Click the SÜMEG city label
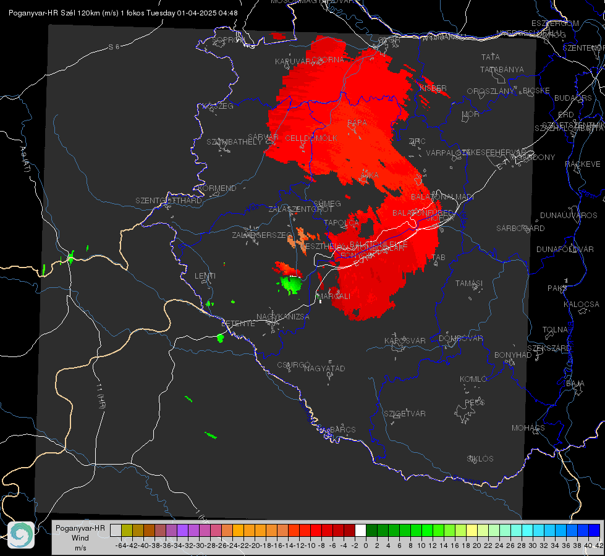Viewport: 605px width, 556px height. click(327, 203)
